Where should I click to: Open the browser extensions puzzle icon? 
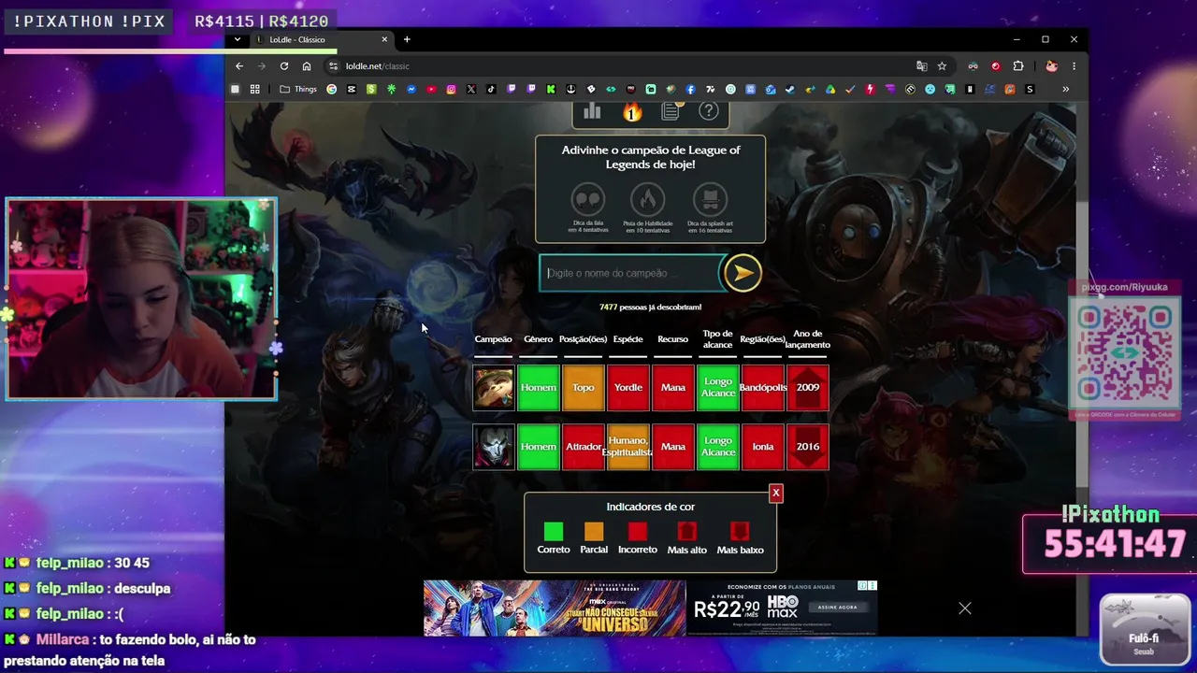[x=1018, y=66]
